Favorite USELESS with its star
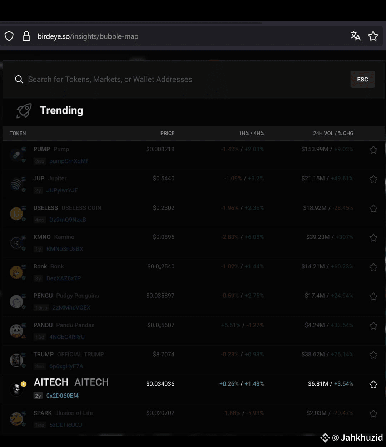This screenshot has width=386, height=447. (x=373, y=209)
